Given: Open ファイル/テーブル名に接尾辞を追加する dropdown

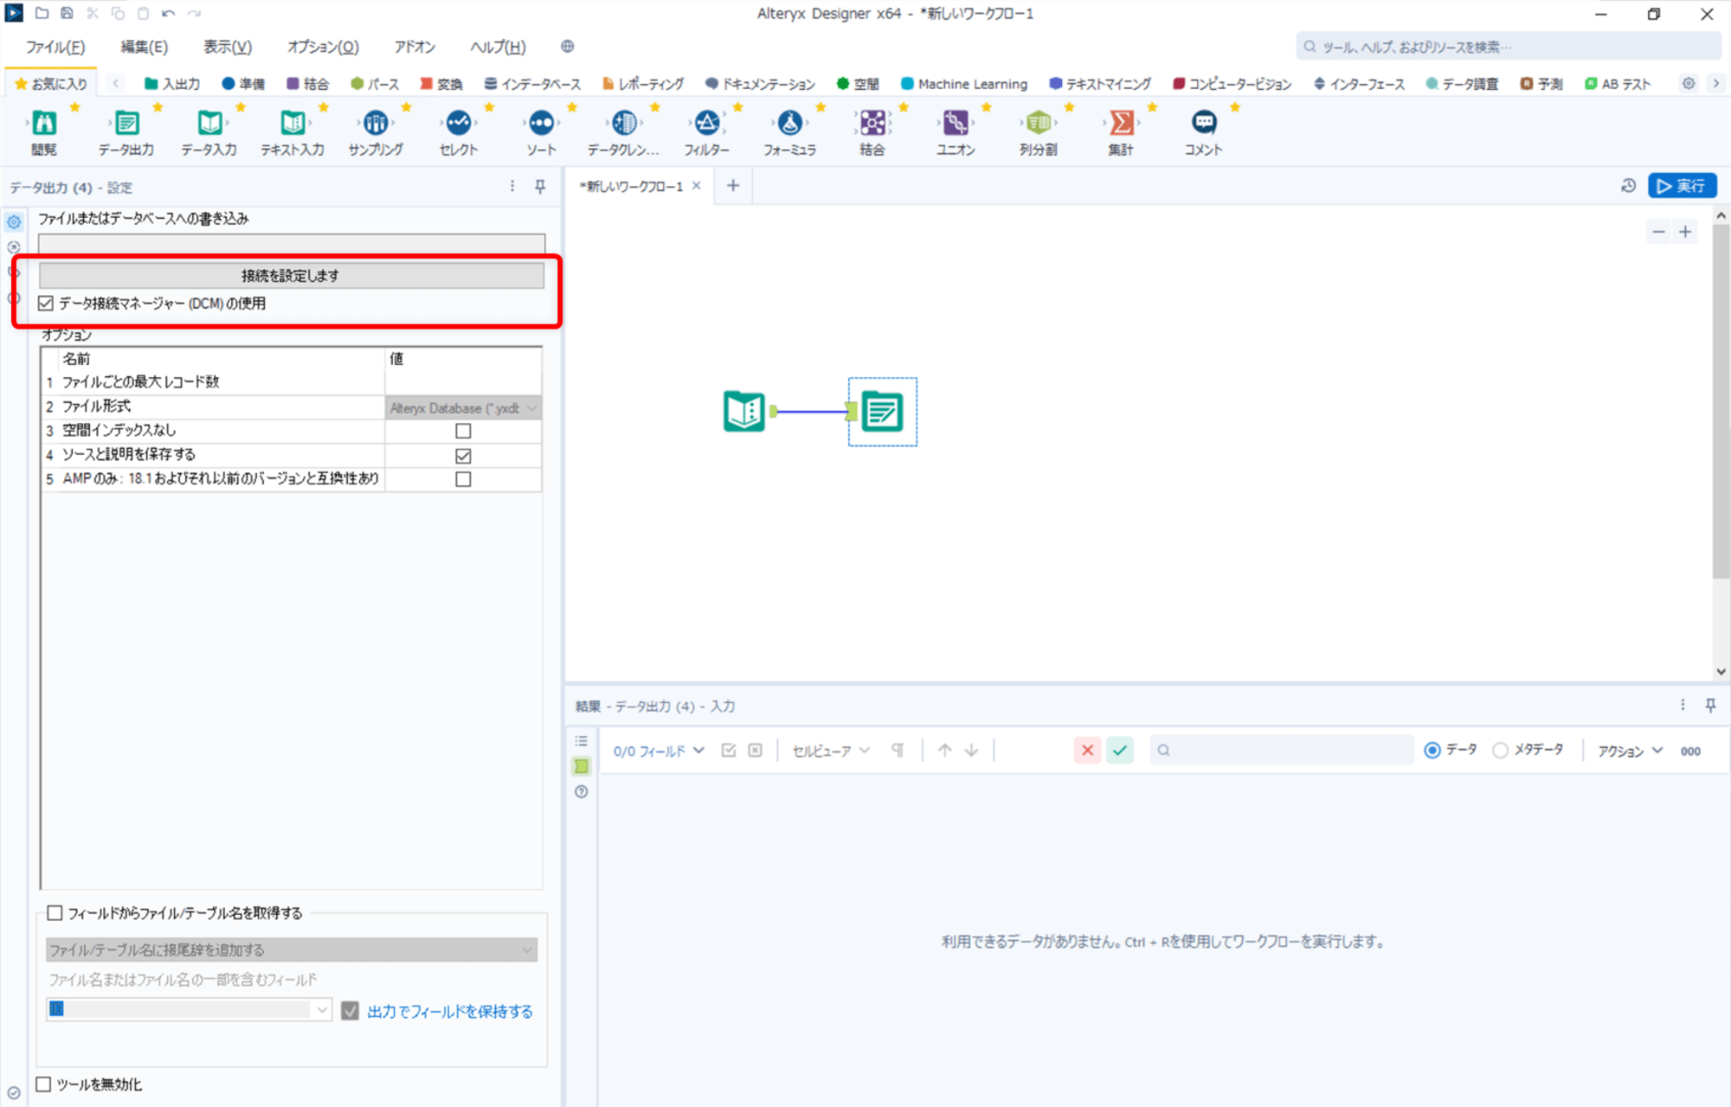Looking at the screenshot, I should tap(292, 950).
